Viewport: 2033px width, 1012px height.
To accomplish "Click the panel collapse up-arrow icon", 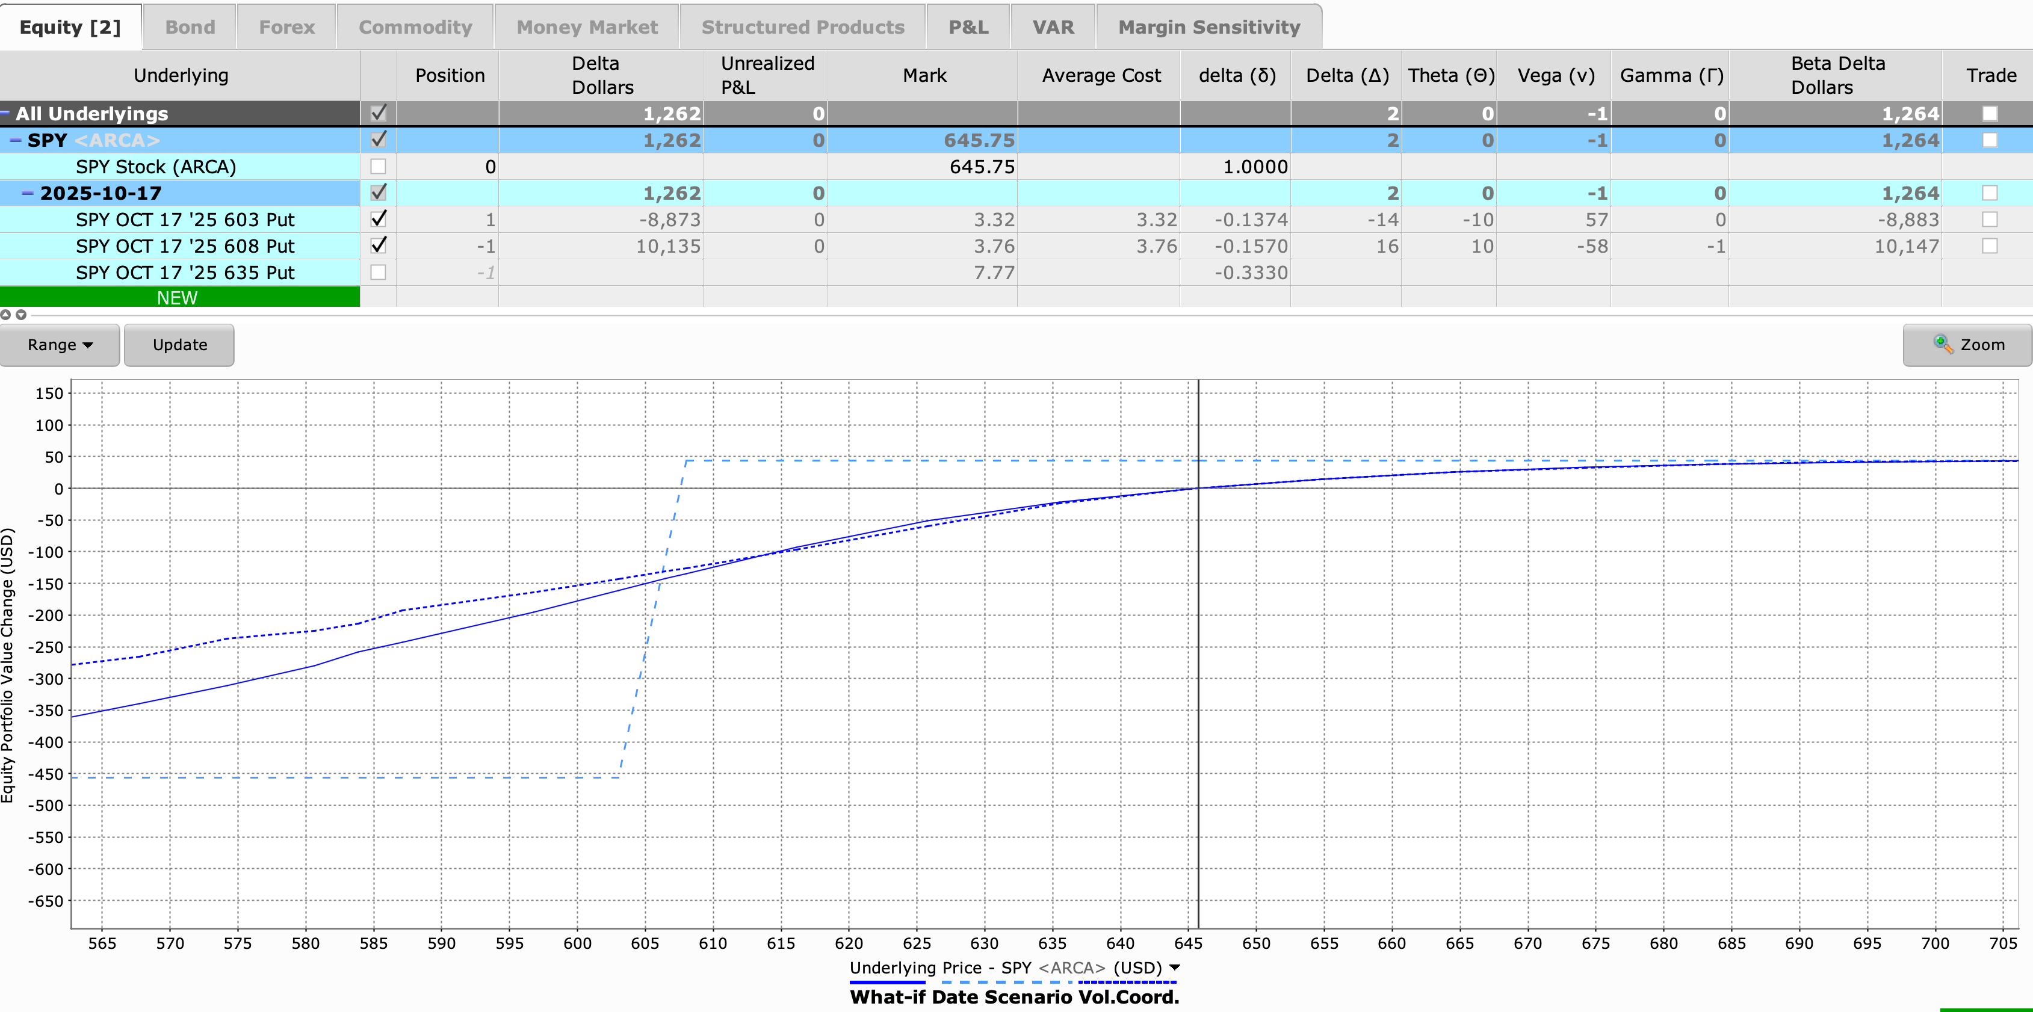I will coord(5,315).
